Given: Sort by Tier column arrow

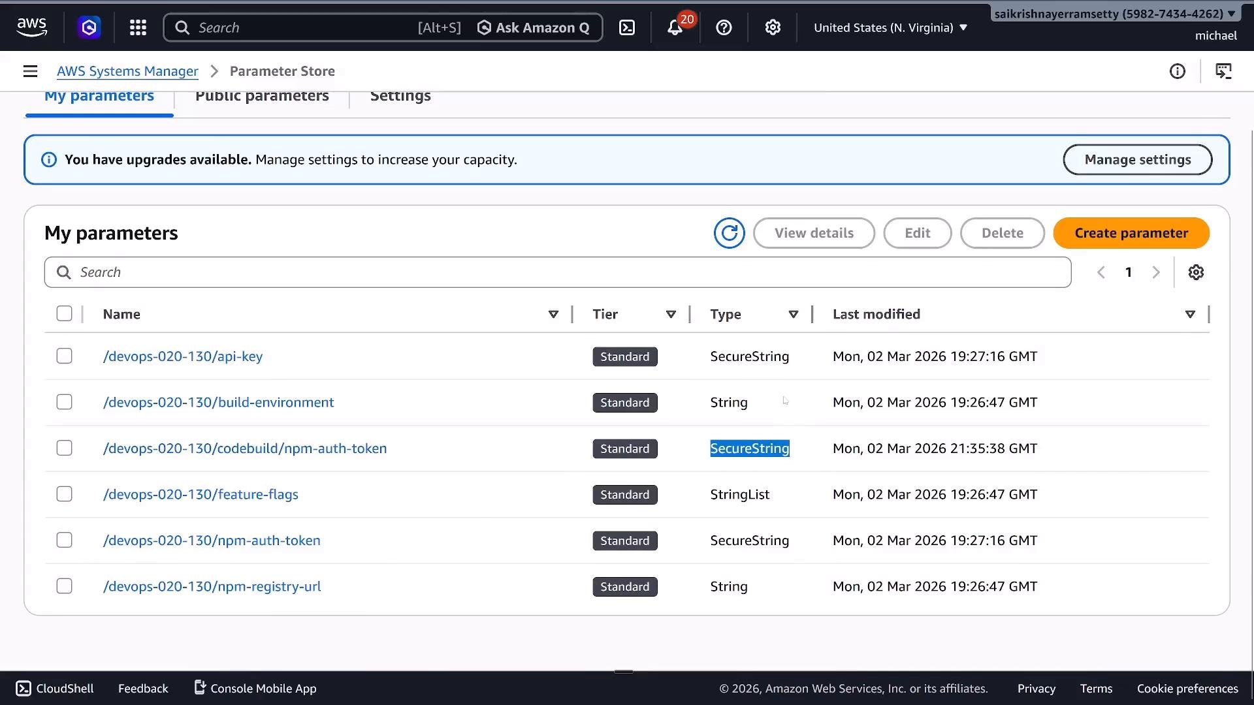Looking at the screenshot, I should pyautogui.click(x=671, y=315).
